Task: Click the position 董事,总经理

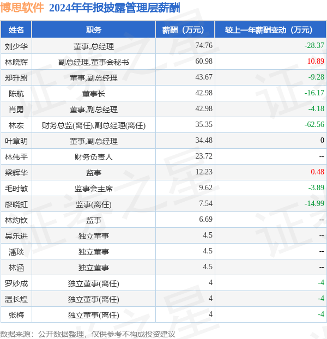Action: [x=94, y=46]
